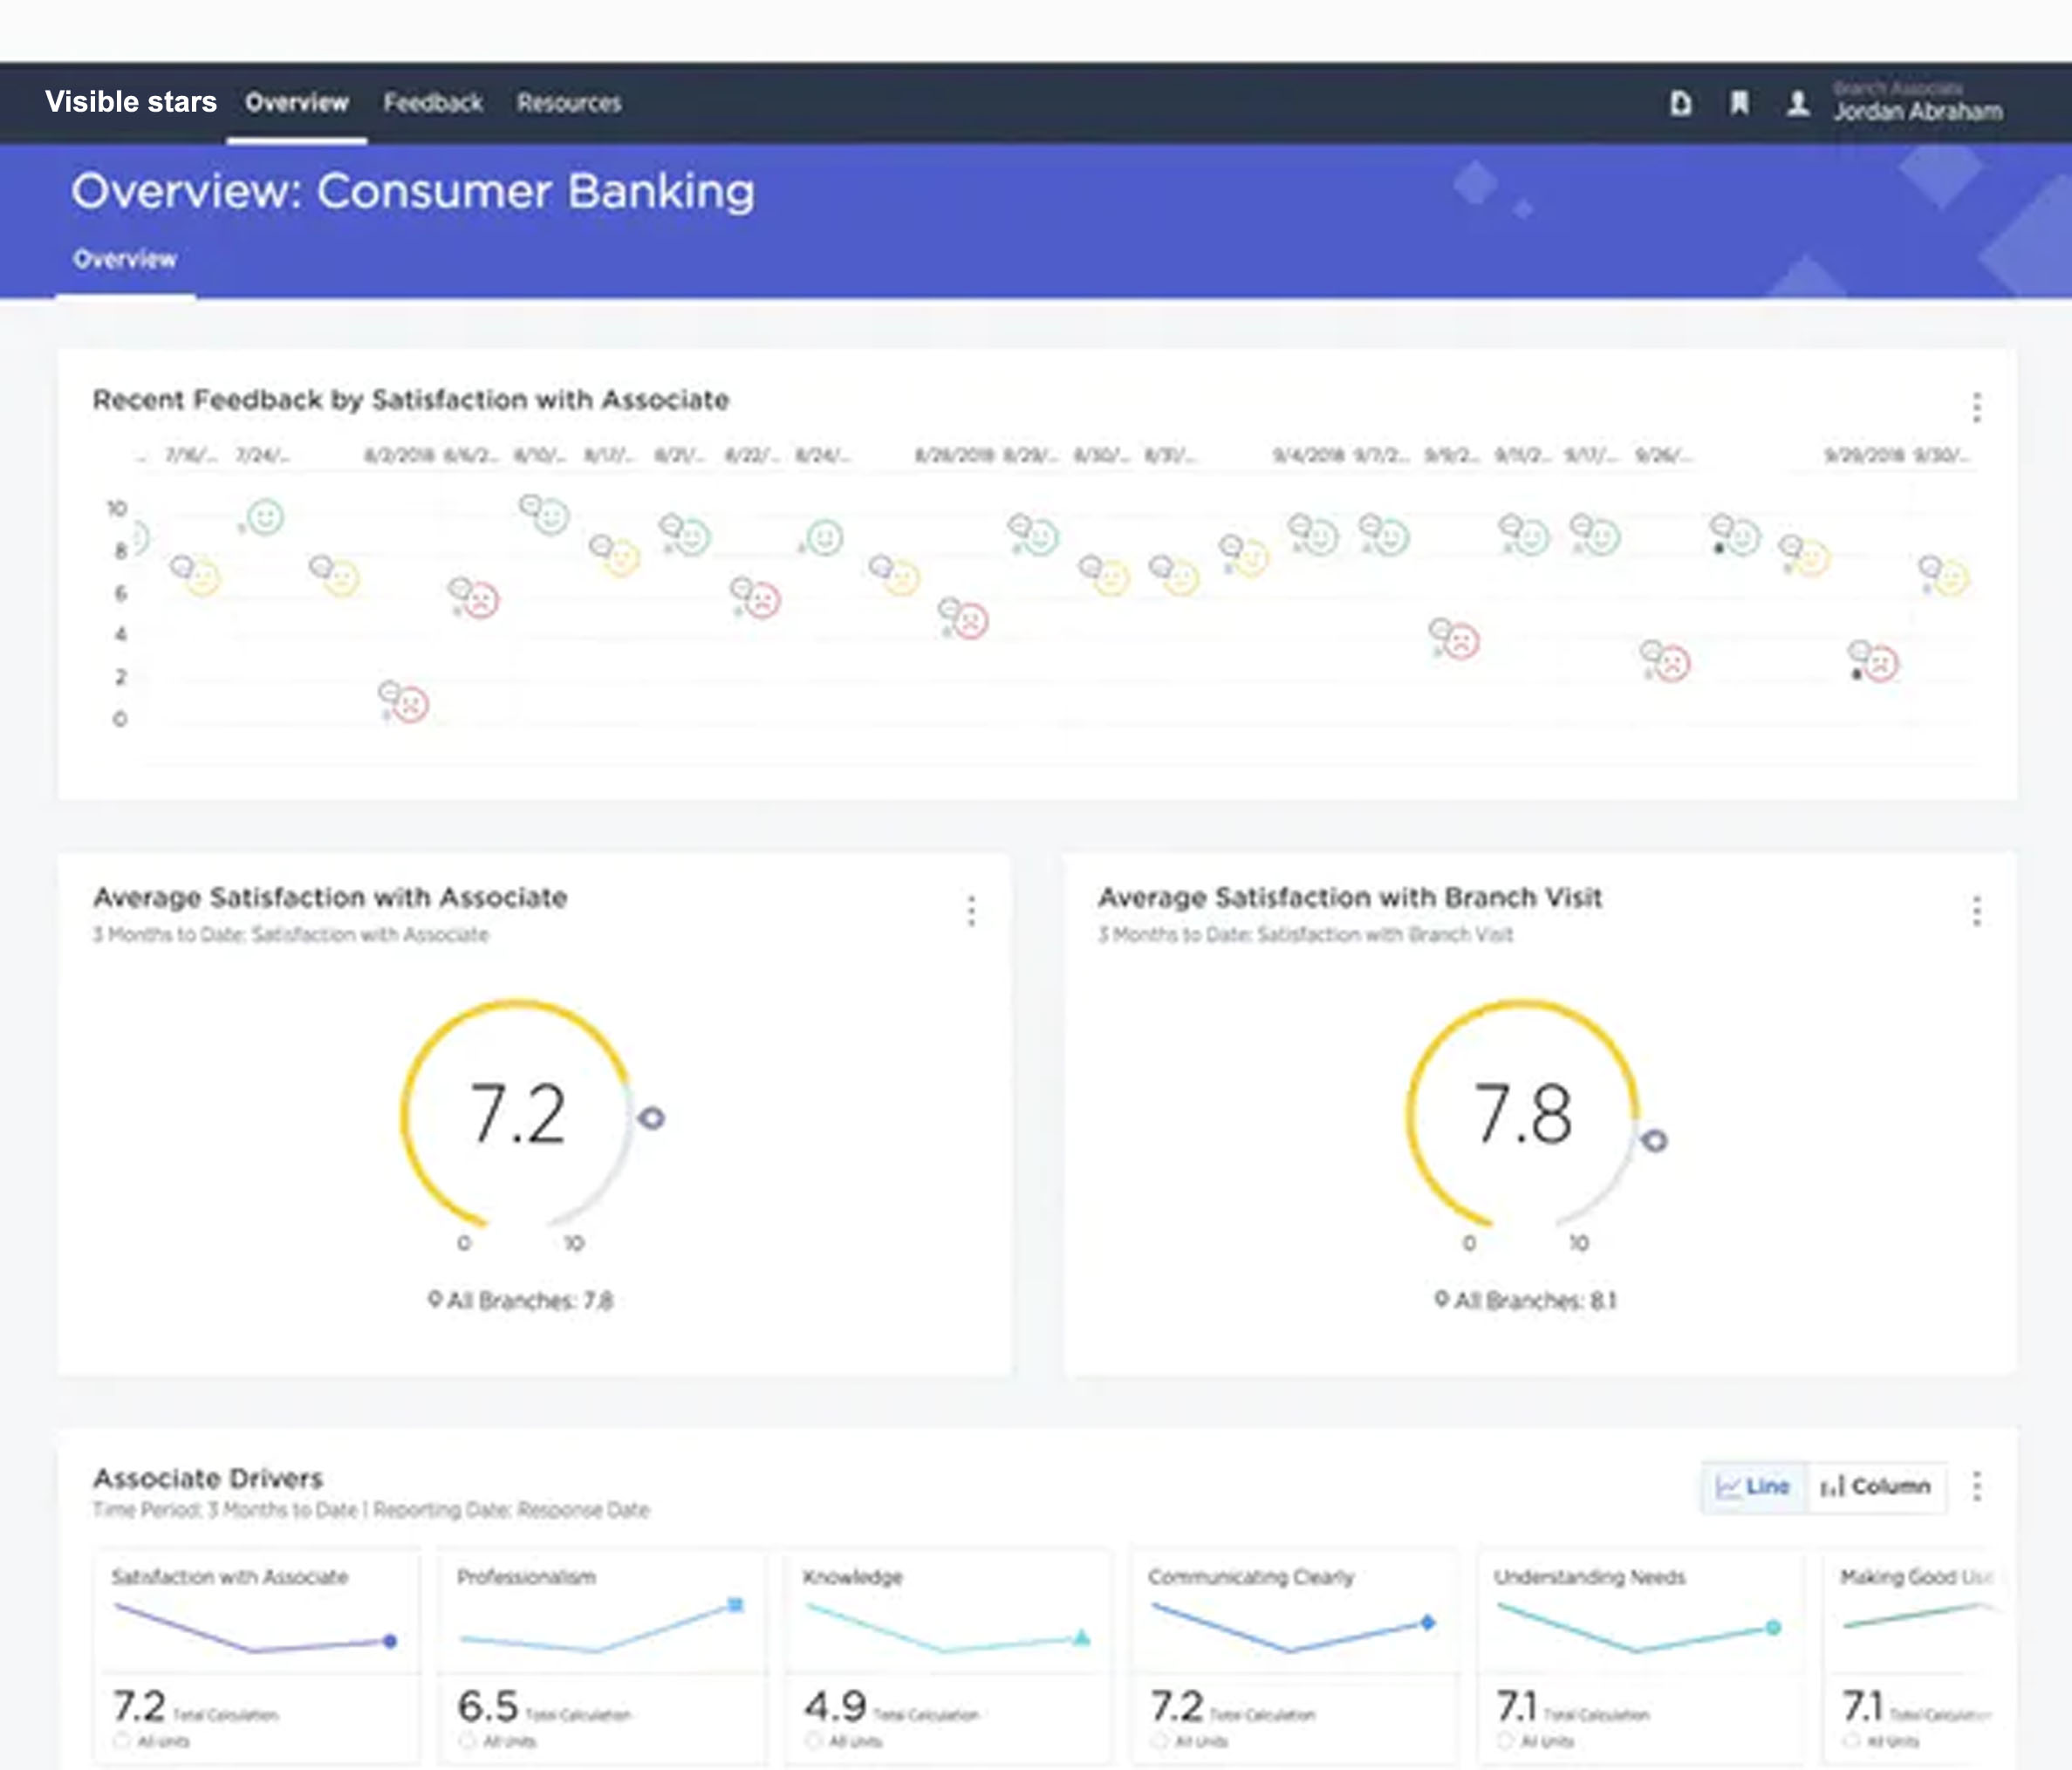Image resolution: width=2072 pixels, height=1770 pixels.
Task: Switch Associate Drivers to Line view
Action: (x=1753, y=1486)
